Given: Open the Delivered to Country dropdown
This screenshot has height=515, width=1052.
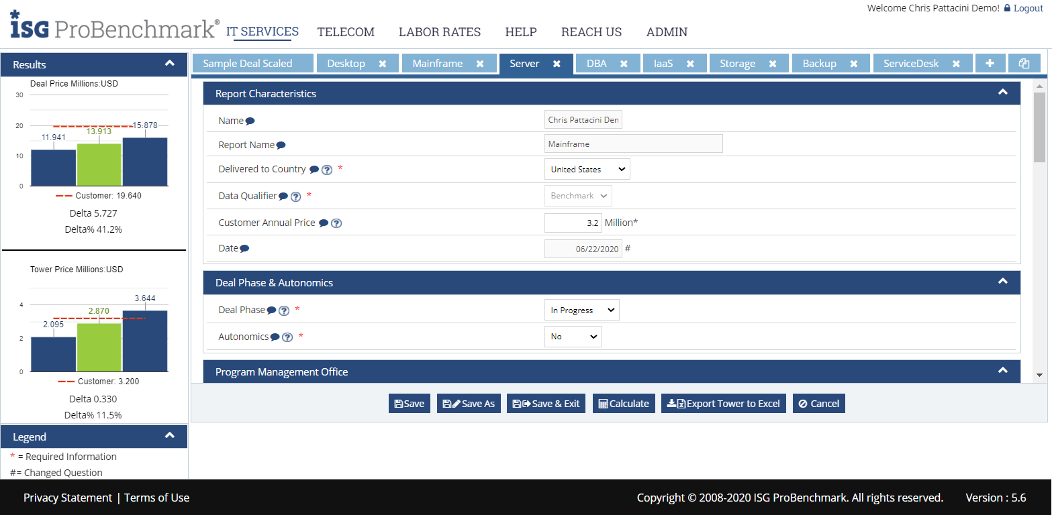Looking at the screenshot, I should 587,170.
